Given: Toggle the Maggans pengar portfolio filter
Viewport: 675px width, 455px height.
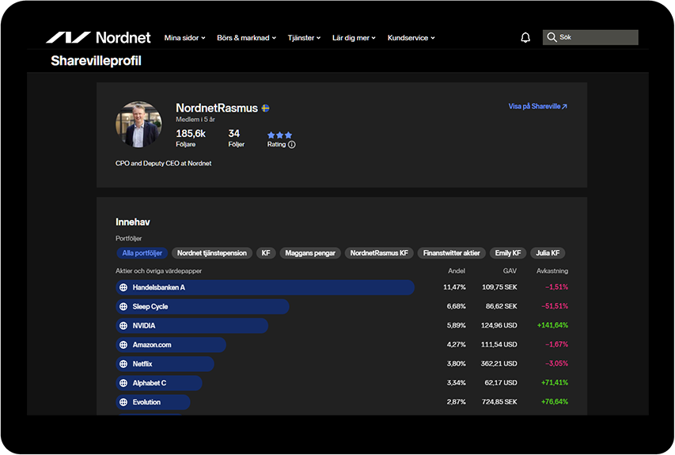Looking at the screenshot, I should coord(310,253).
